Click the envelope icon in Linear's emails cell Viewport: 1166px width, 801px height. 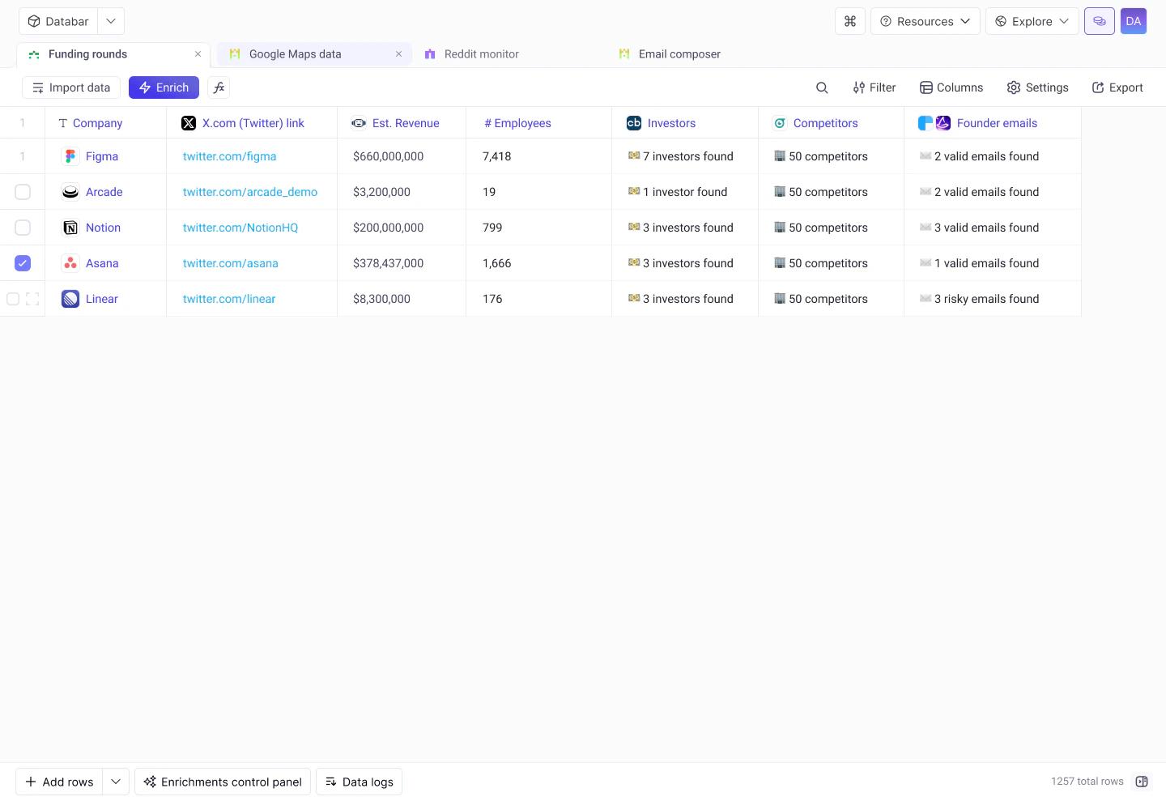pos(926,299)
